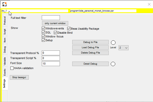Click the status circle beside Detail Debug

113,64
